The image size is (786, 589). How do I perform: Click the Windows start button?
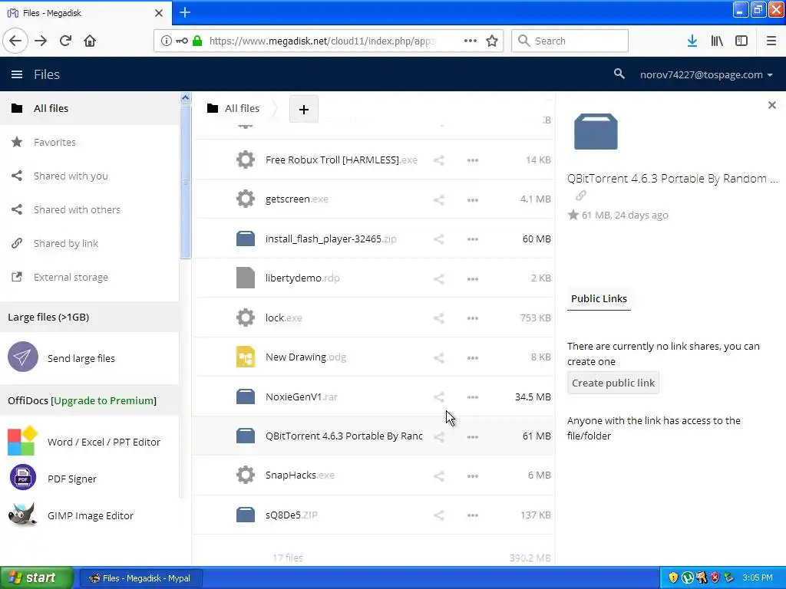(x=37, y=578)
